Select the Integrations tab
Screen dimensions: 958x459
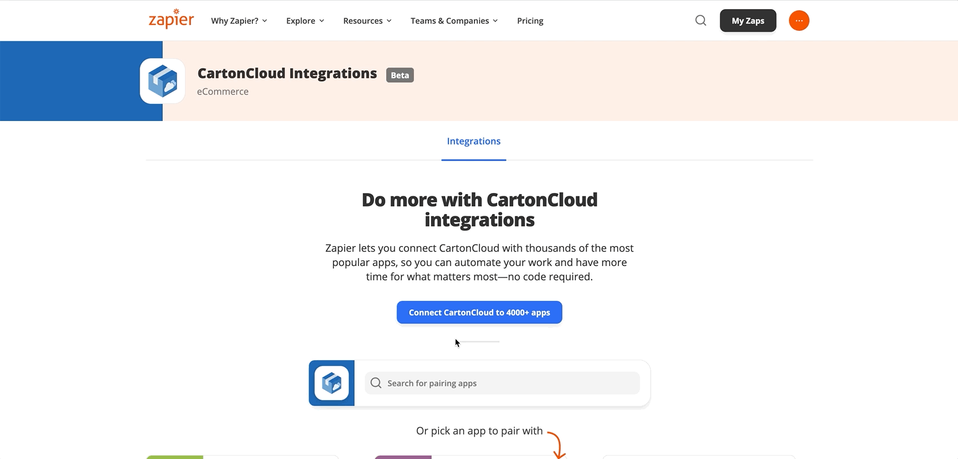(x=473, y=141)
